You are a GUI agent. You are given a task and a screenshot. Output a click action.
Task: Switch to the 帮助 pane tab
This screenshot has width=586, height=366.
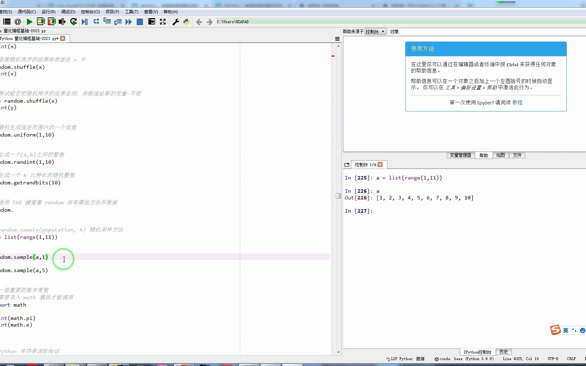(x=484, y=155)
